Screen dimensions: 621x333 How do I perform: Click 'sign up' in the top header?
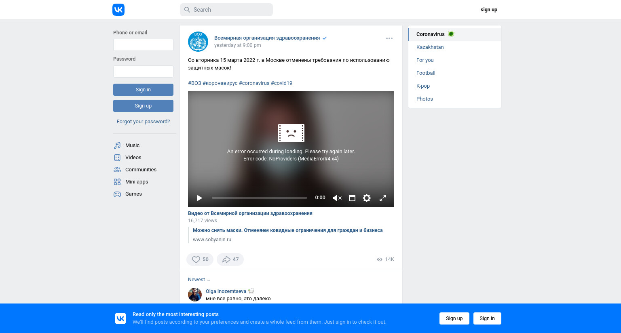click(489, 10)
